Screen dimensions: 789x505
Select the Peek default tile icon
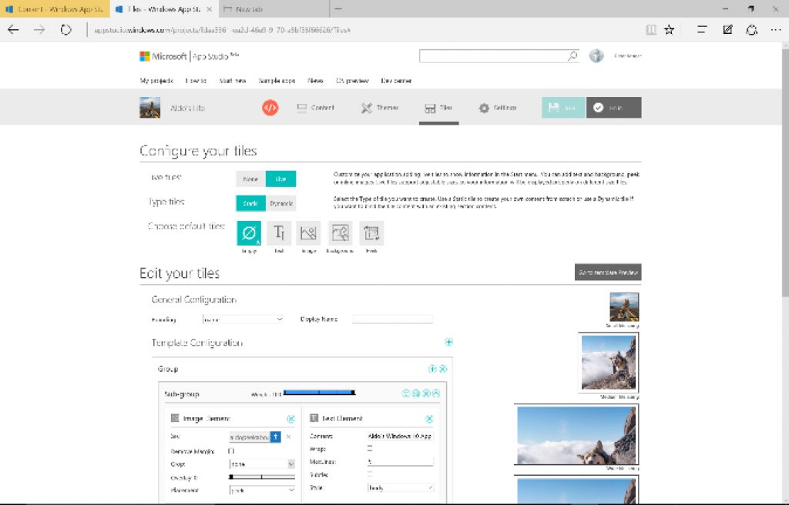371,233
